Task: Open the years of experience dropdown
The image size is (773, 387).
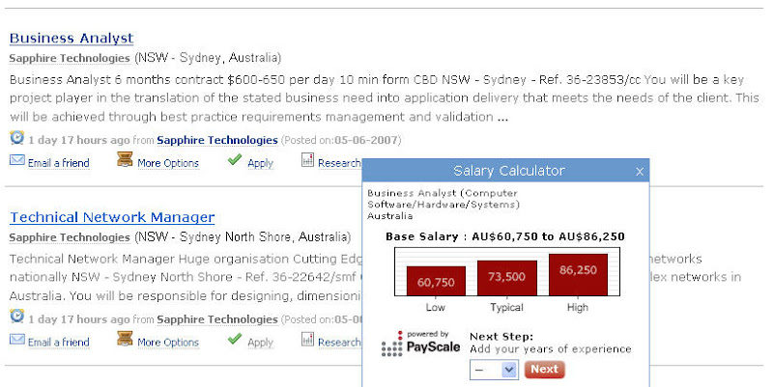Action: pyautogui.click(x=495, y=370)
